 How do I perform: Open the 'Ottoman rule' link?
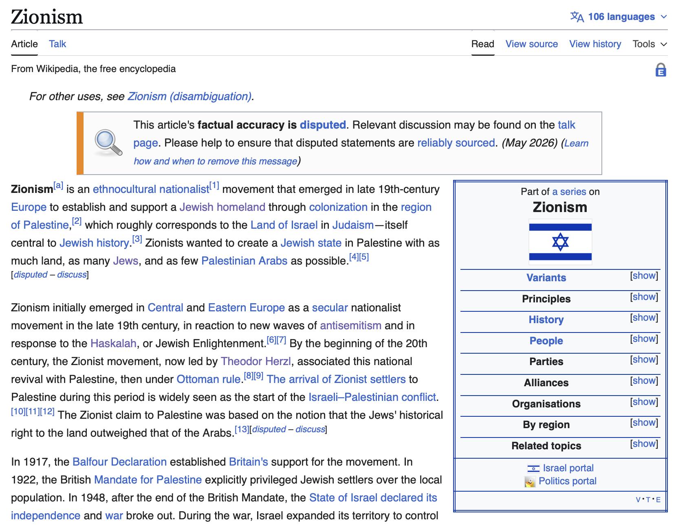(x=209, y=379)
